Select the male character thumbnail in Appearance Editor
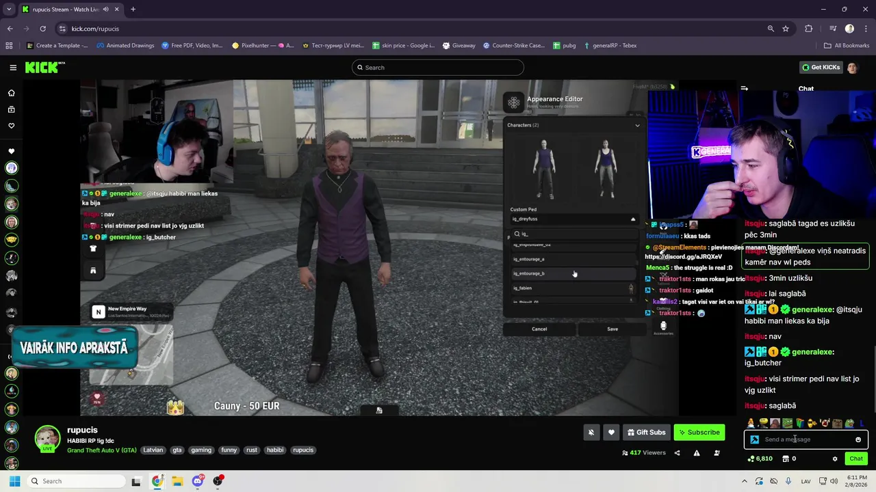 pos(545,168)
